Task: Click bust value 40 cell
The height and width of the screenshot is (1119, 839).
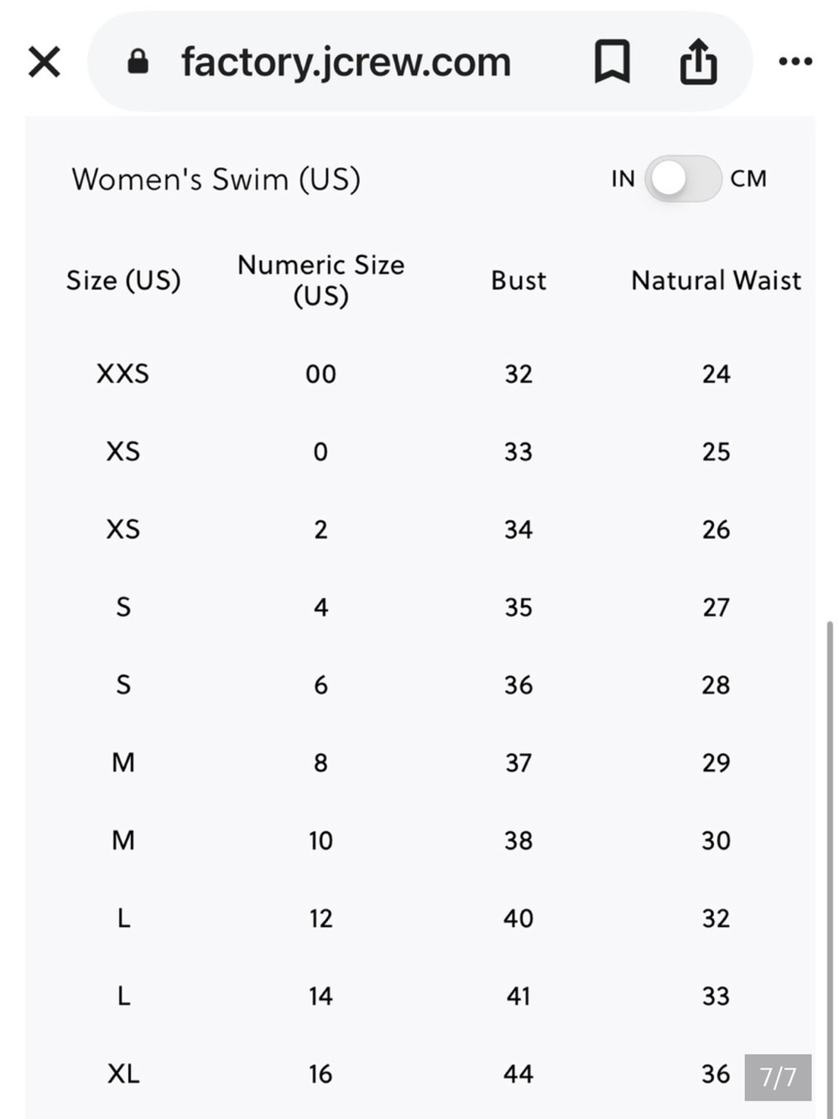Action: click(519, 918)
